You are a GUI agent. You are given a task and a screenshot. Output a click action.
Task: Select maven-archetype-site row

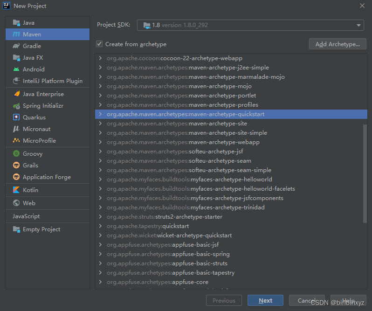231,124
